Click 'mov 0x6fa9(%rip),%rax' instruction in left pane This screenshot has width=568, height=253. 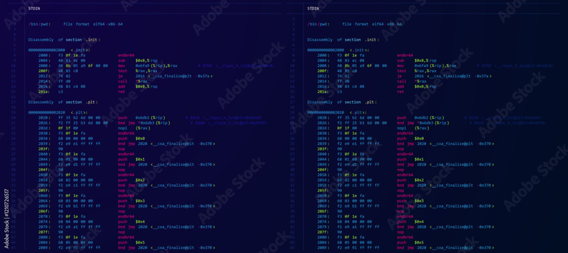click(x=148, y=66)
